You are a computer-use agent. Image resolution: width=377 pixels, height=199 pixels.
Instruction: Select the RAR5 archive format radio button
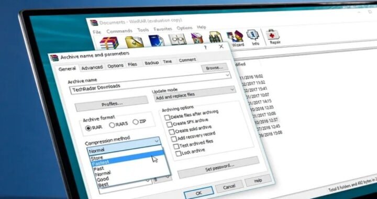click(112, 125)
